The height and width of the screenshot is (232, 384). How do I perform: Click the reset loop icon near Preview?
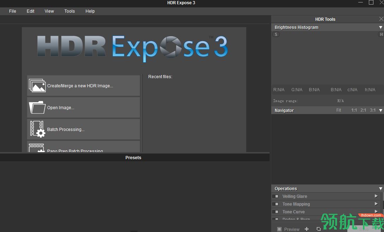tap(318, 229)
